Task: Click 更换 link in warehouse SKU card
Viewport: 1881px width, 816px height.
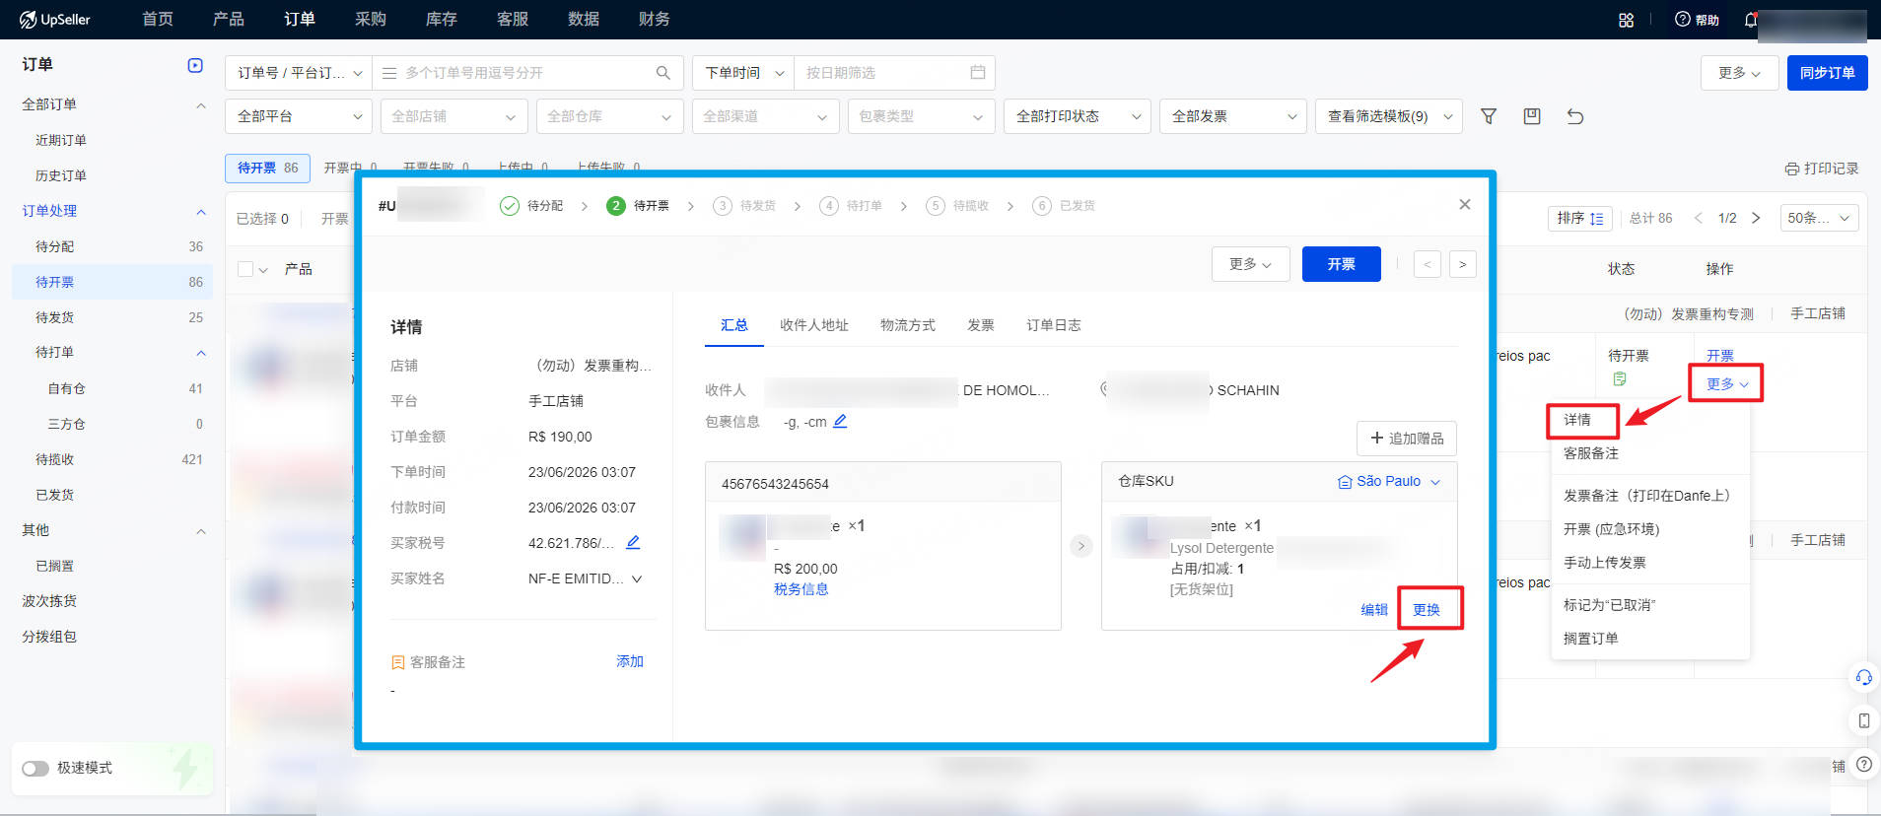Action: point(1427,610)
